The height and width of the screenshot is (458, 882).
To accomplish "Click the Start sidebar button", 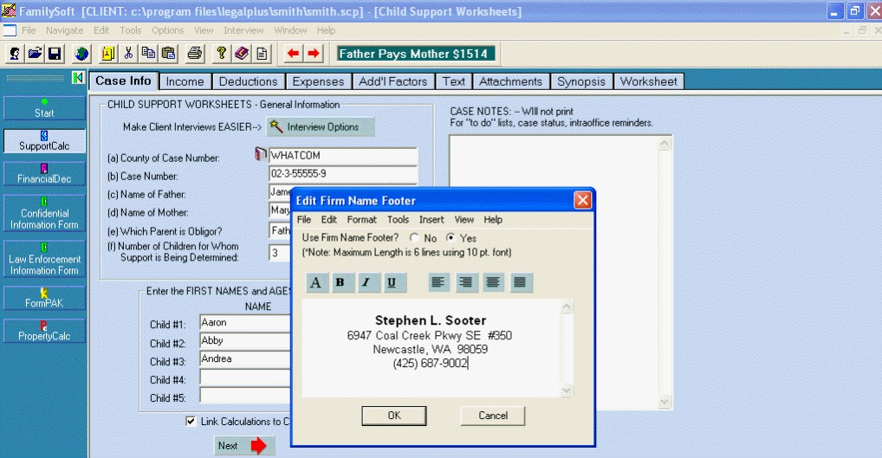I will pos(44,108).
